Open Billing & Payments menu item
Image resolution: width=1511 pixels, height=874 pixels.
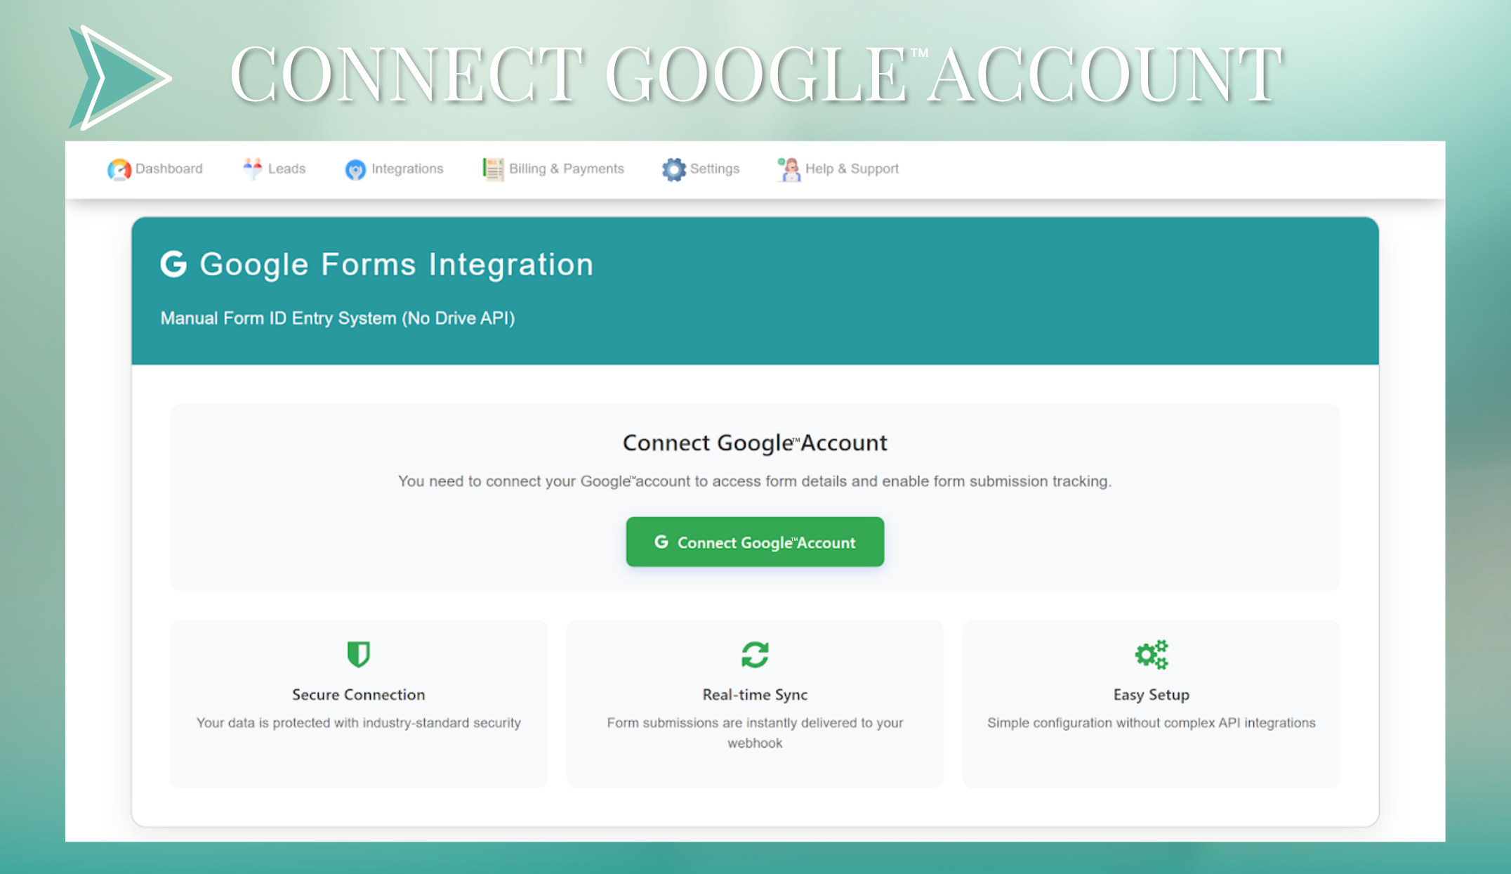tap(566, 169)
